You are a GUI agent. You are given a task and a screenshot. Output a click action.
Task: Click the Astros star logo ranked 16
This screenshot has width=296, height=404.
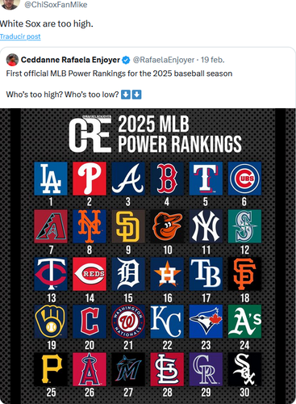pyautogui.click(x=167, y=274)
